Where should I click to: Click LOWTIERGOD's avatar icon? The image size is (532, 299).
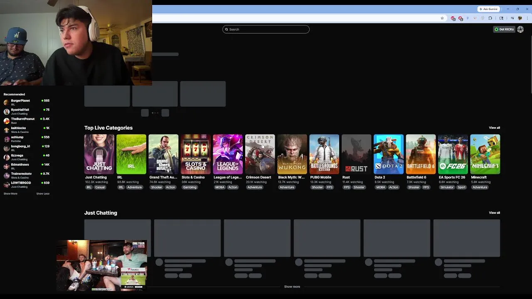[x=7, y=184]
